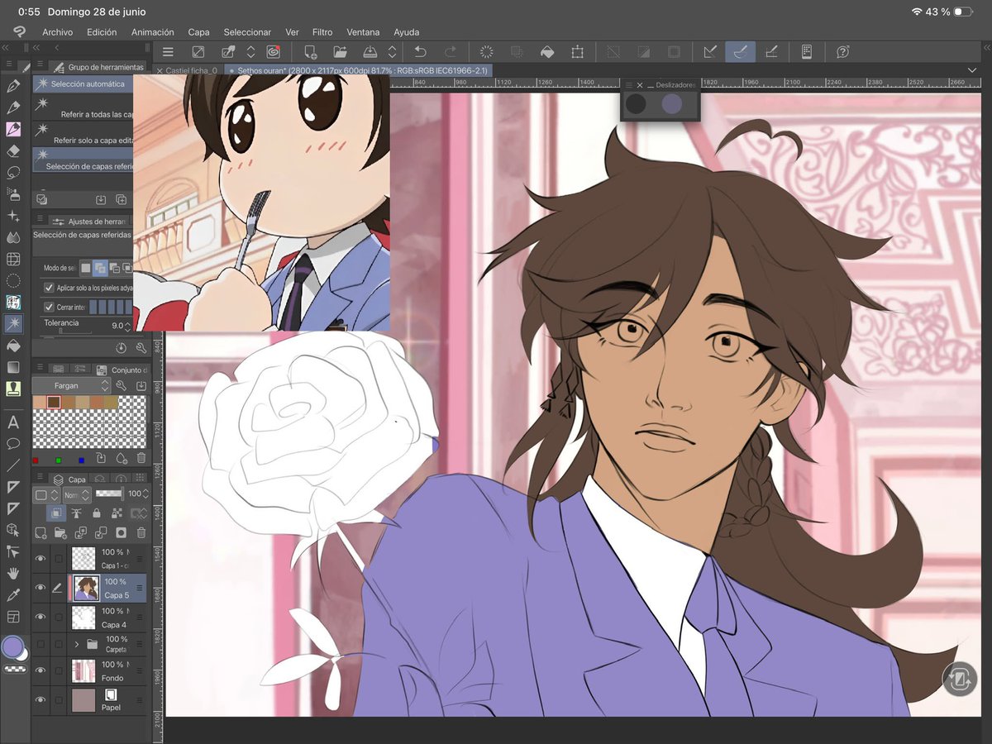
Task: Click the rotate canvas button at canvas corner
Action: tap(960, 679)
